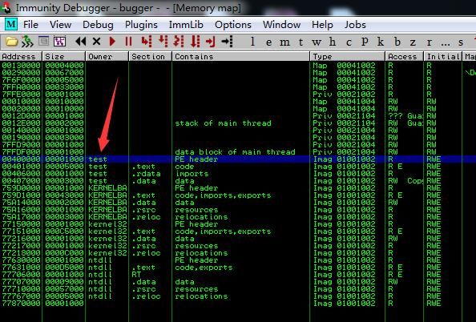The image size is (476, 322).
Task: Open the ImmLib menu
Action: tap(186, 25)
